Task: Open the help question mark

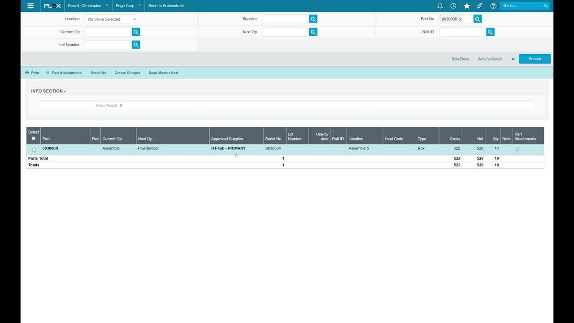Action: 493,6
